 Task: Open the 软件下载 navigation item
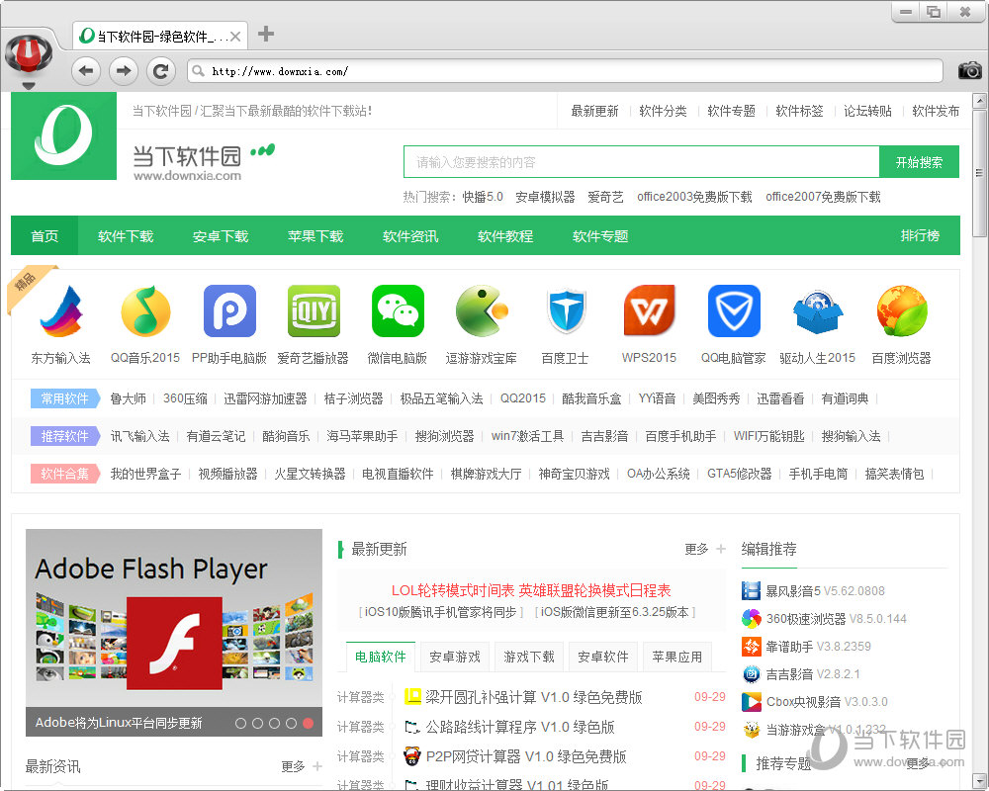[x=127, y=236]
